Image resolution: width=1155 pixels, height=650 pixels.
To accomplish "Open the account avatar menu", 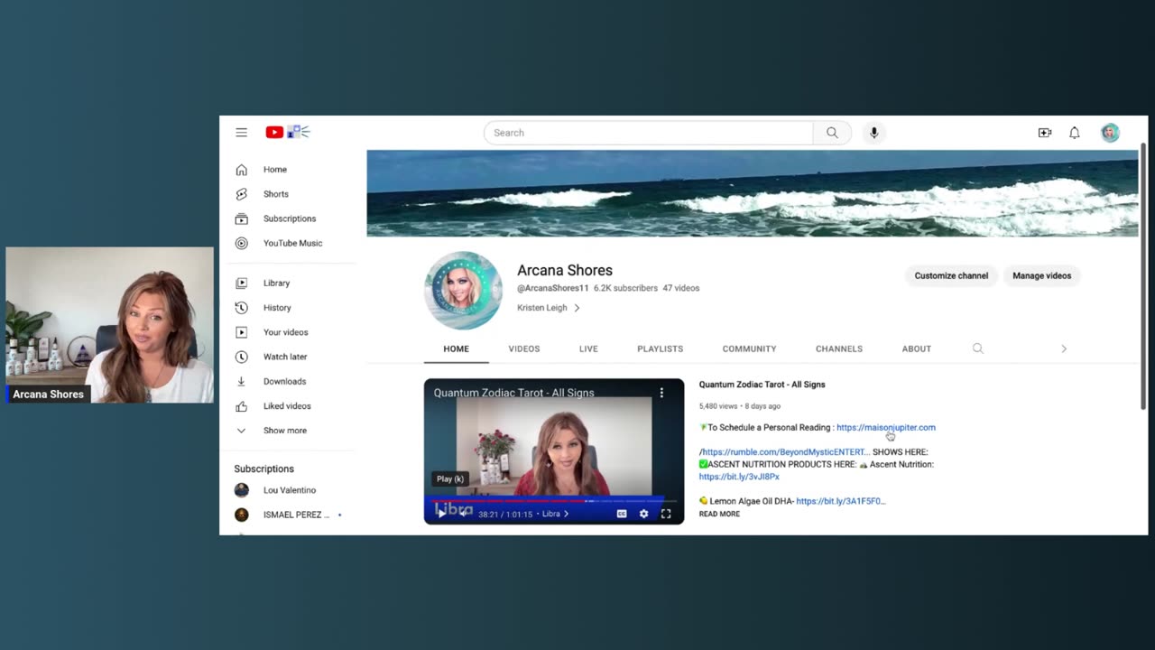I will coord(1110,133).
